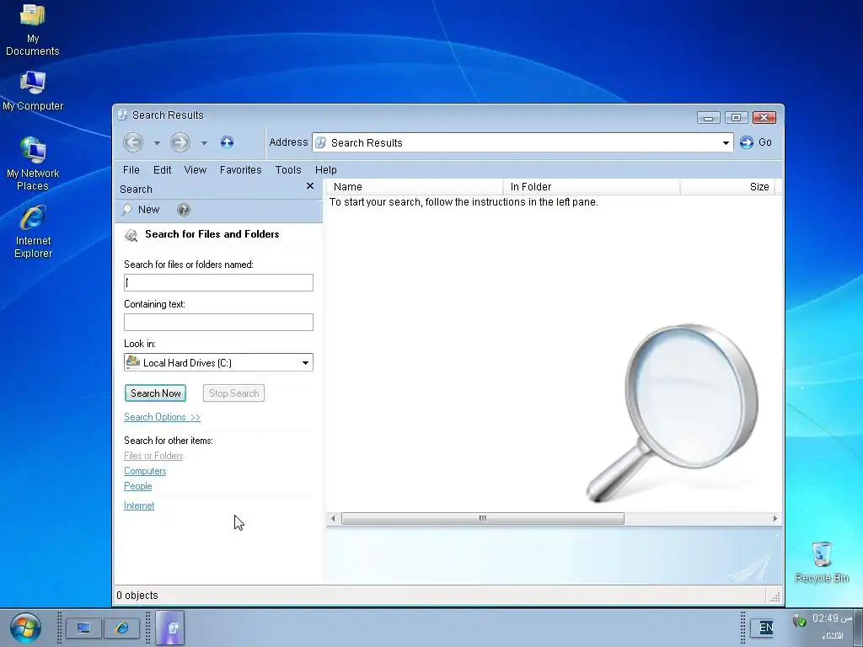863x647 pixels.
Task: Focus the files or folders named field
Action: [x=218, y=283]
